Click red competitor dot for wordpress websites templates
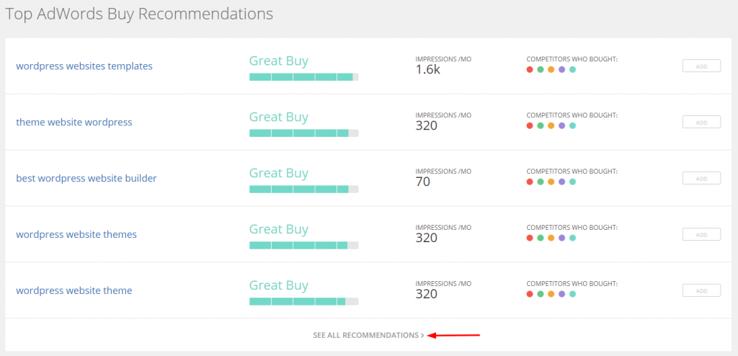 pyautogui.click(x=530, y=69)
